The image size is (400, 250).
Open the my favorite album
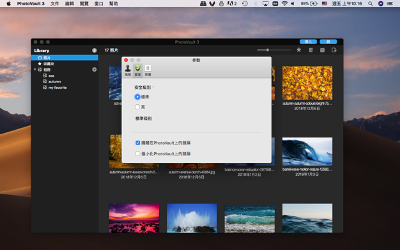(x=58, y=88)
